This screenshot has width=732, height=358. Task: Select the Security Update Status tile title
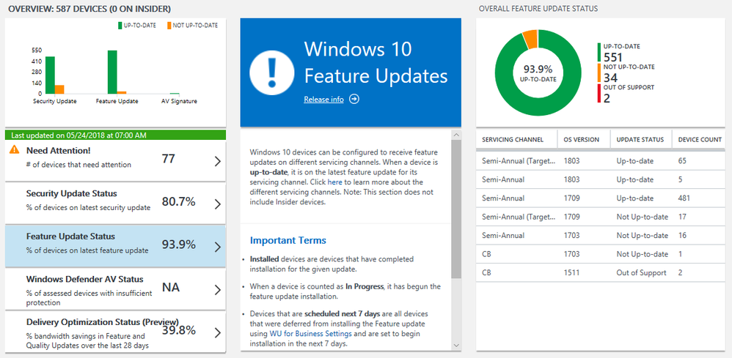point(71,193)
